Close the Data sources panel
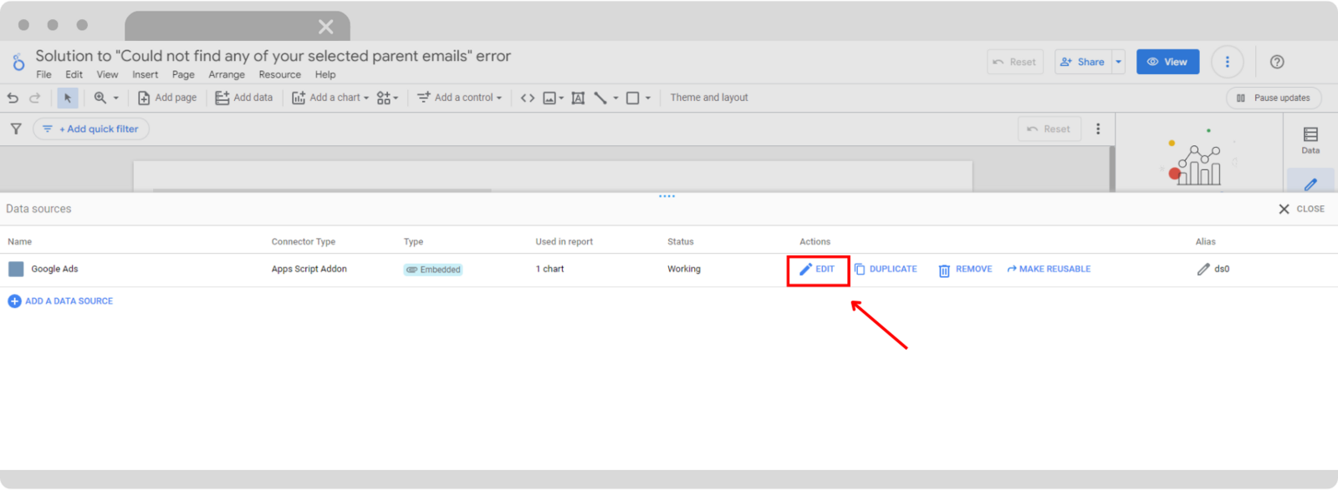Image resolution: width=1338 pixels, height=490 pixels. pos(1302,209)
